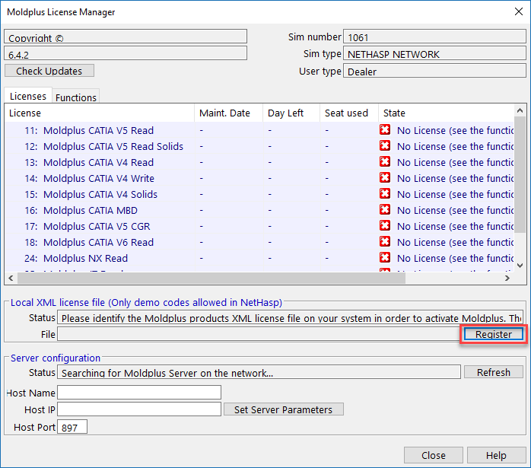Click Register to load XML license file
531x468 pixels.
pyautogui.click(x=494, y=334)
